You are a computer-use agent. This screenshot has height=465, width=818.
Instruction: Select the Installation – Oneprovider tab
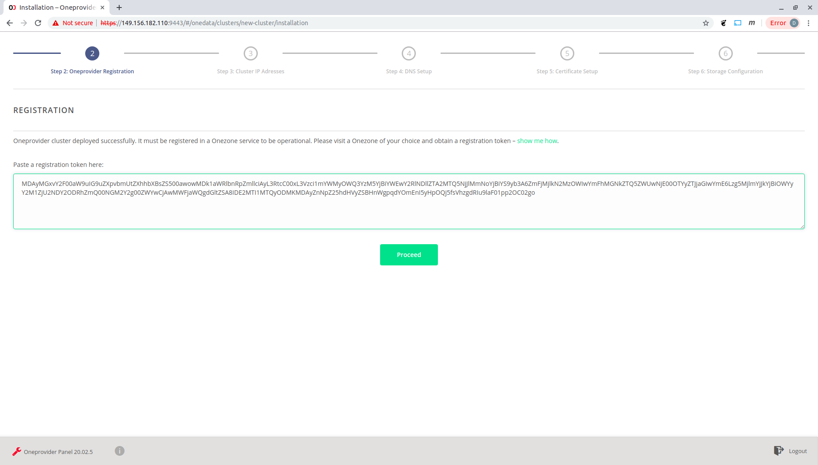point(57,8)
